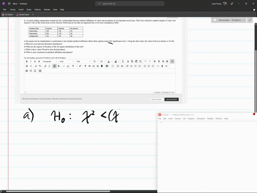Select the Stroke Eraser tool
257x193 pixels.
tap(23, 14)
